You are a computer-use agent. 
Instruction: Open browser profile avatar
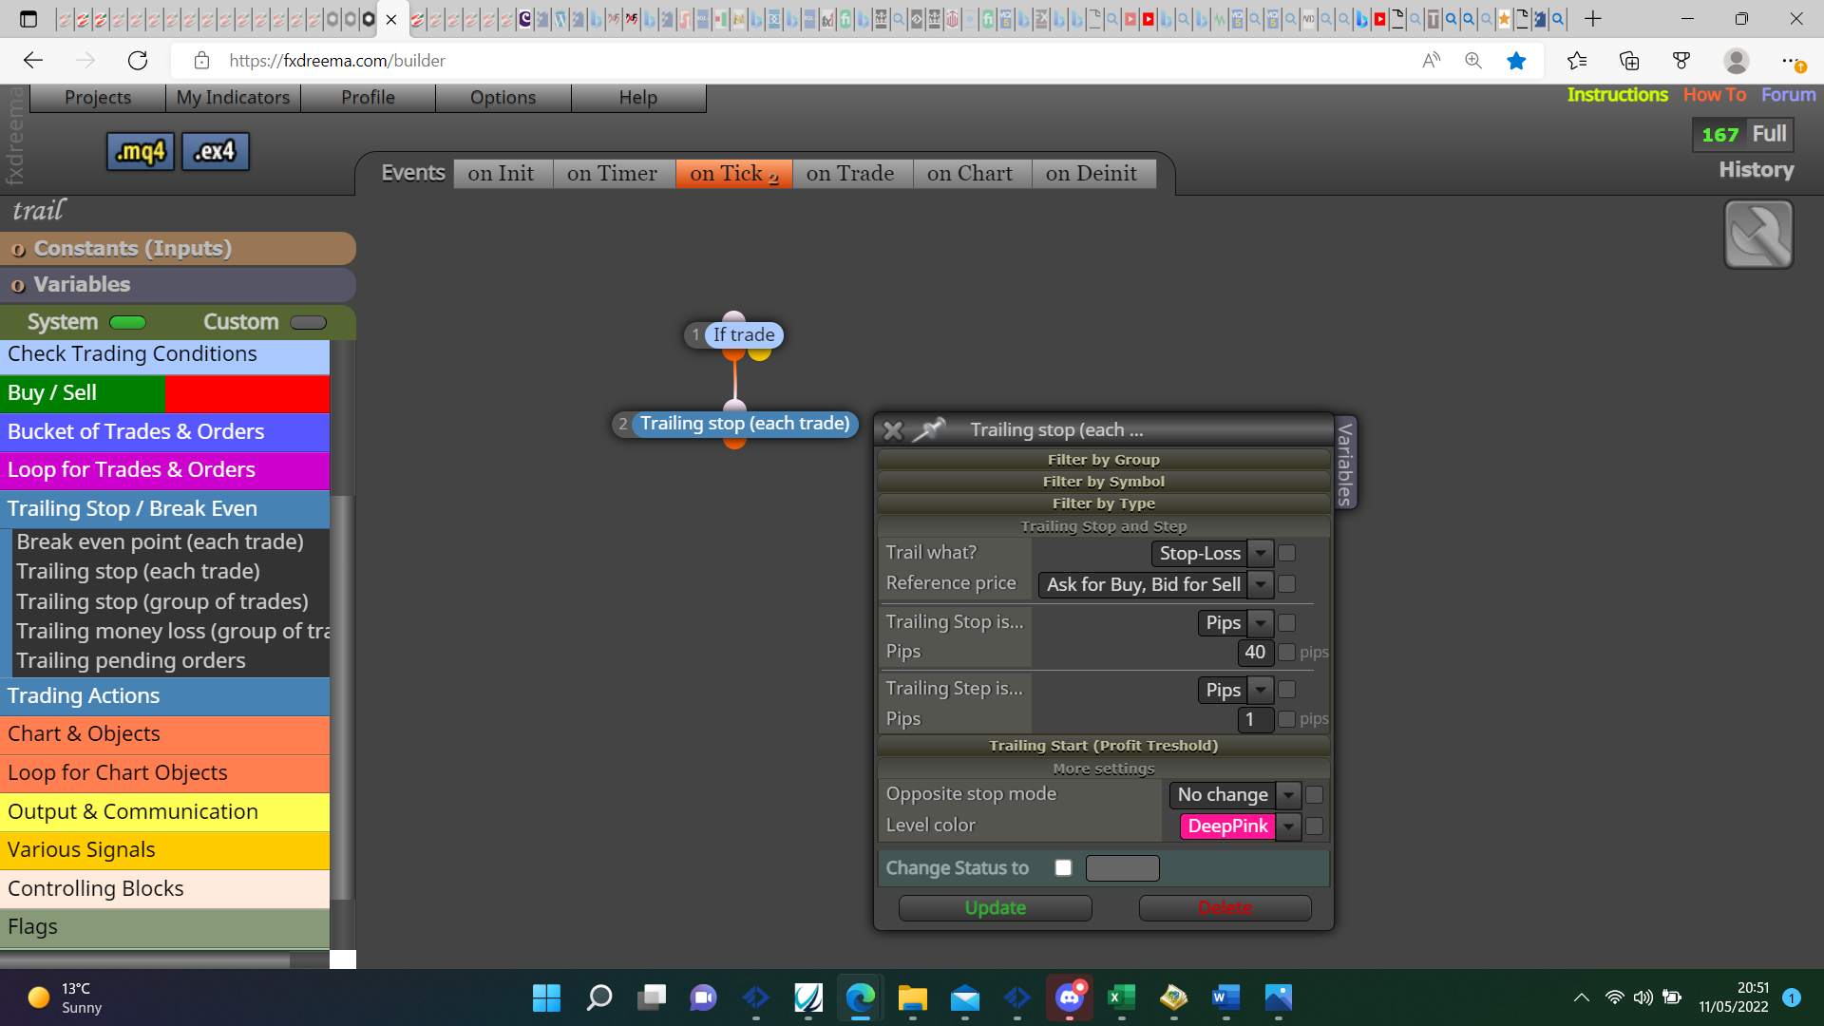pyautogui.click(x=1737, y=61)
